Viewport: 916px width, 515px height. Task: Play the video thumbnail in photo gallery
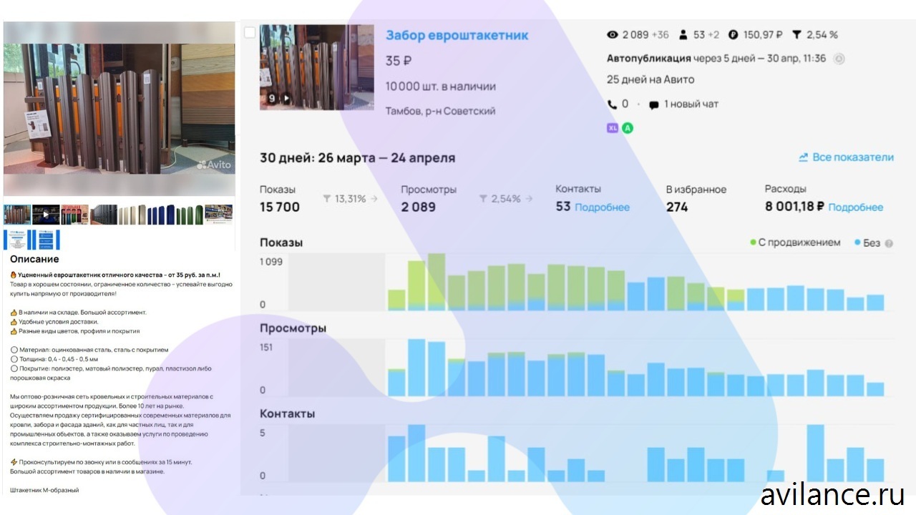[46, 214]
